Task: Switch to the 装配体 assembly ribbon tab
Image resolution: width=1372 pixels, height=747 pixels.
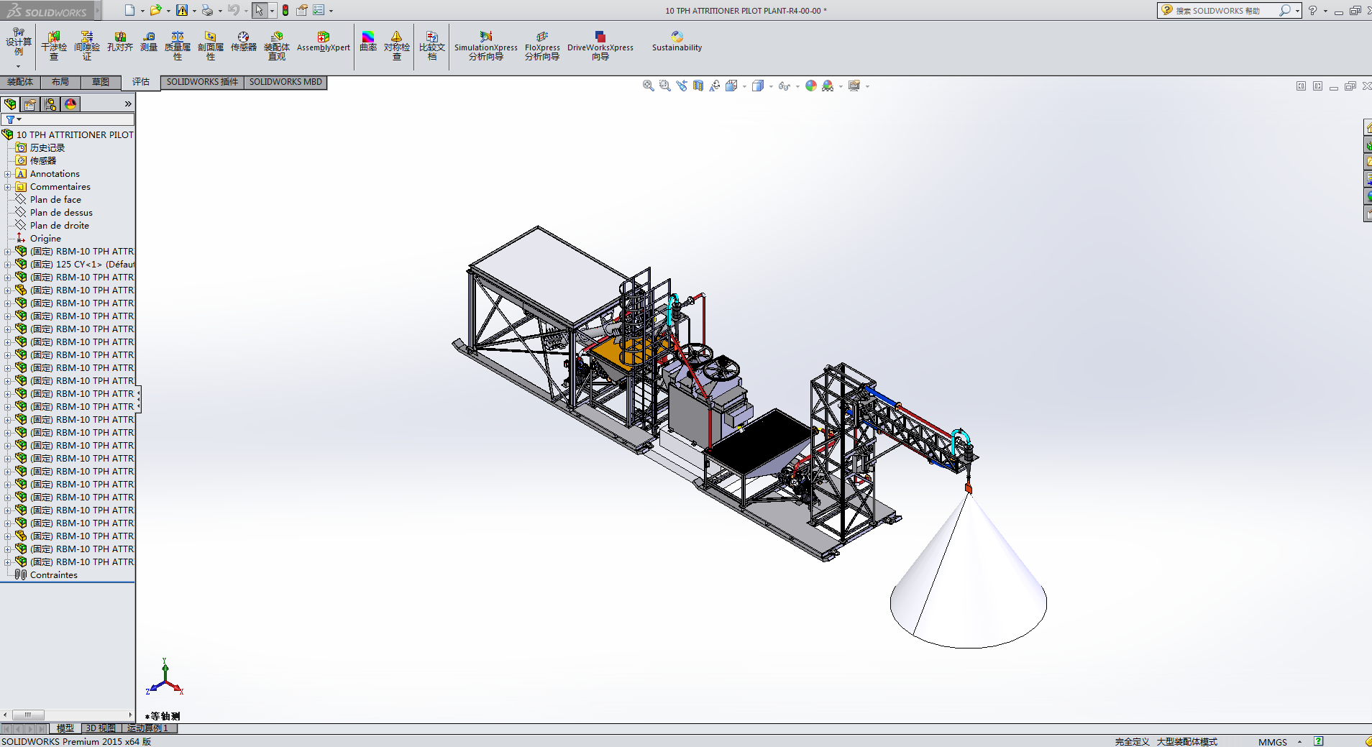Action: pos(20,82)
